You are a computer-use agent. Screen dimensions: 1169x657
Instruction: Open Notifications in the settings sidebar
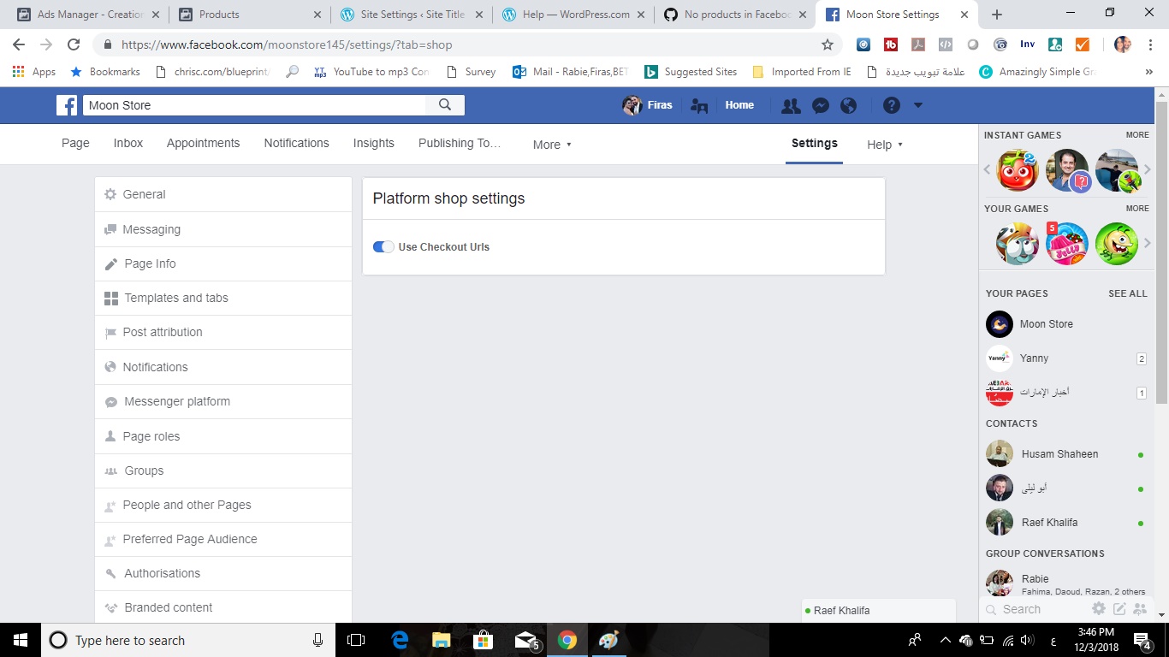coord(223,367)
